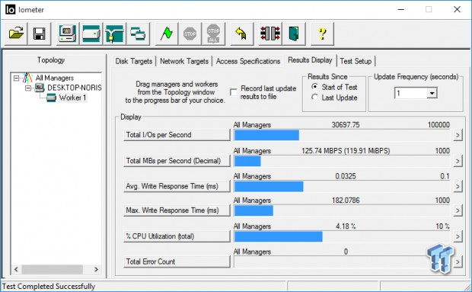472x292 pixels.
Task: Select DESKTOP-NORIS manager in tree
Action: tap(75, 88)
